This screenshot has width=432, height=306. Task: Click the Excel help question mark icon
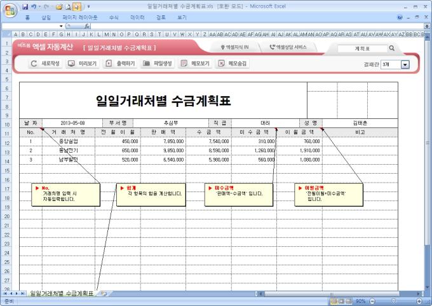tap(400, 17)
